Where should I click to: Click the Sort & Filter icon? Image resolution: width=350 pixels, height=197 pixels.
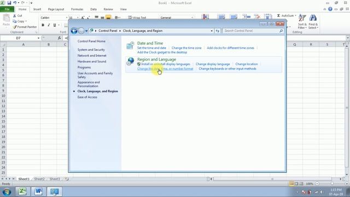[302, 18]
